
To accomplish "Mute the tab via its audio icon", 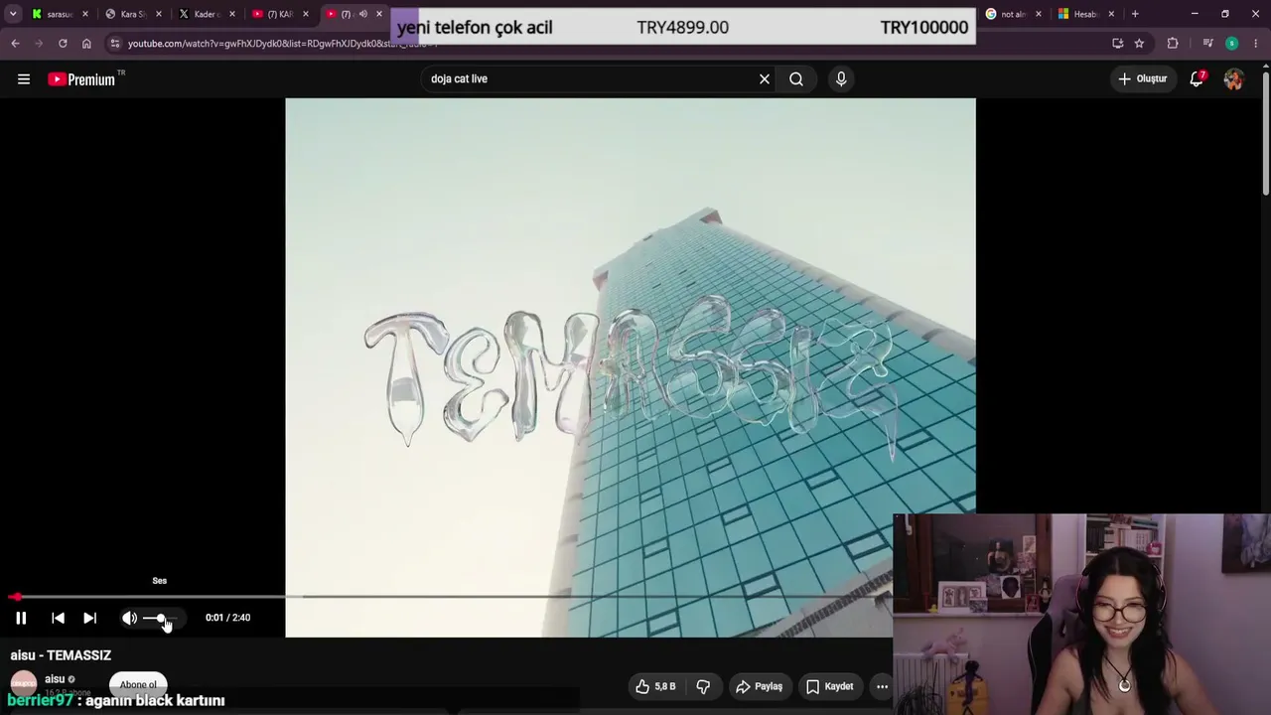I will (362, 14).
